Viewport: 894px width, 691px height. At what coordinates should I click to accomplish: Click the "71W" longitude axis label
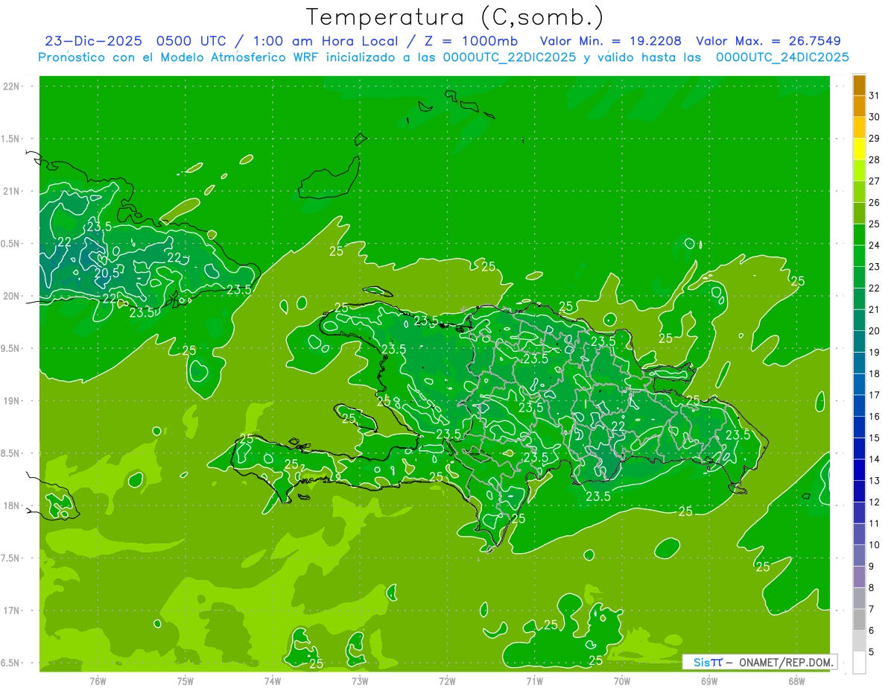point(534,681)
